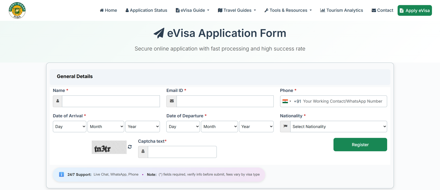Click the flag icon beside Nationality
440x190 pixels.
pyautogui.click(x=285, y=126)
